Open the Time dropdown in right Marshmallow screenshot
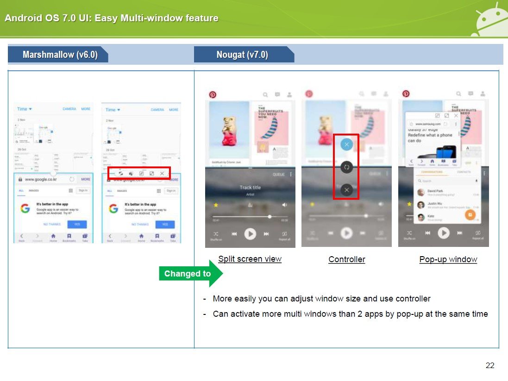This screenshot has height=381, width=508. coord(113,110)
